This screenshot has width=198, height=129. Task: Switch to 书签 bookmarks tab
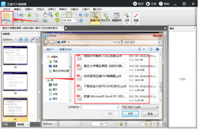pos(5,124)
